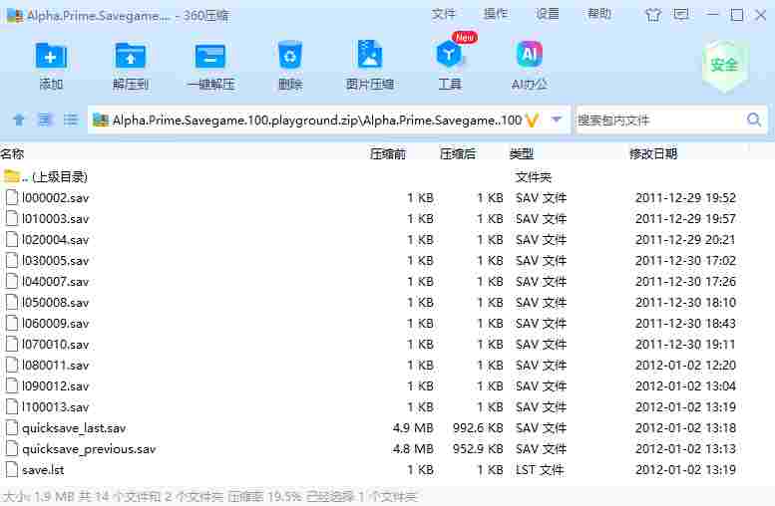This screenshot has height=506, width=775.
Task: Select file quicksave_previous.sav
Action: point(89,449)
